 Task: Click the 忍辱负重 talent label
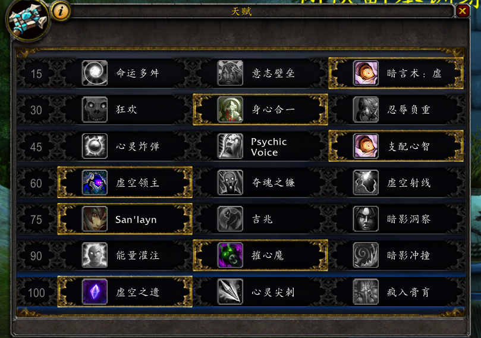point(408,109)
